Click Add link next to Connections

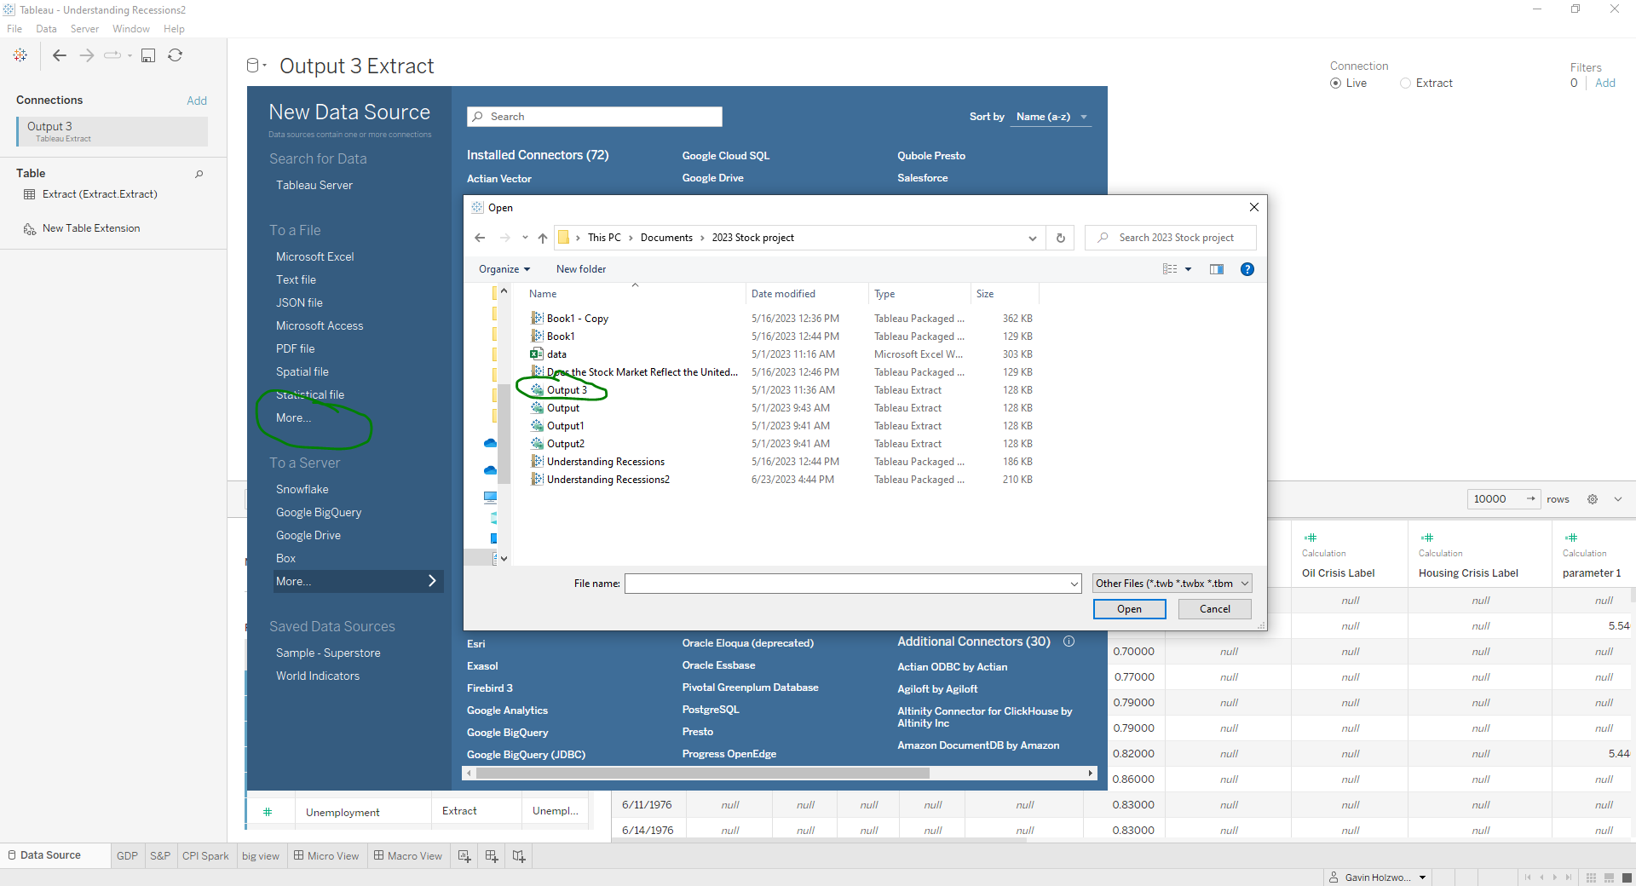pyautogui.click(x=197, y=101)
